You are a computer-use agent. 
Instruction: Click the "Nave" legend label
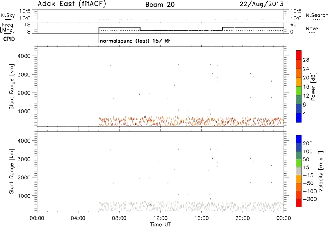tap(312, 28)
